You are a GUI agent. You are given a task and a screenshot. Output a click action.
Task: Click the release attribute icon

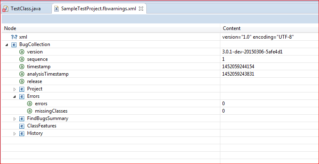click(22, 81)
